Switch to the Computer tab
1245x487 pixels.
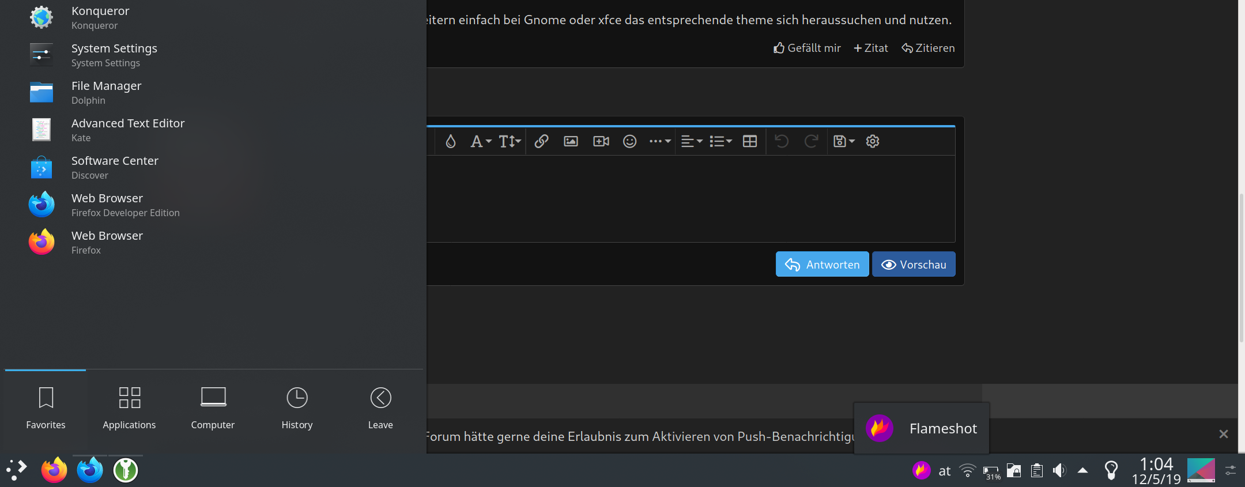pyautogui.click(x=213, y=409)
